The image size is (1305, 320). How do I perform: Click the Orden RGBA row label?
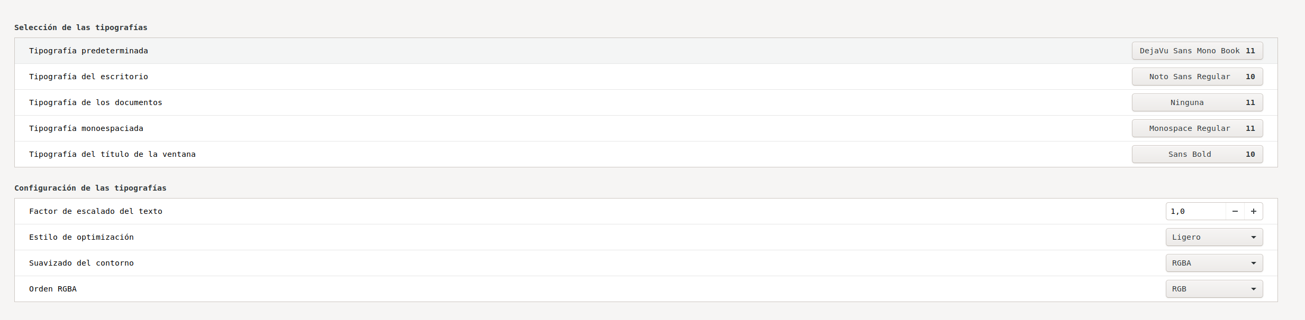click(x=52, y=289)
